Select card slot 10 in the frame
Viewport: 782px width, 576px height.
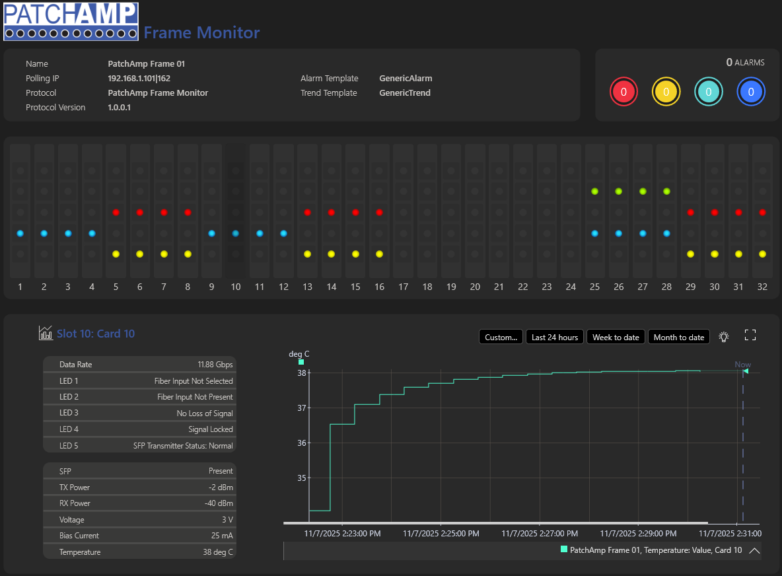coord(235,211)
